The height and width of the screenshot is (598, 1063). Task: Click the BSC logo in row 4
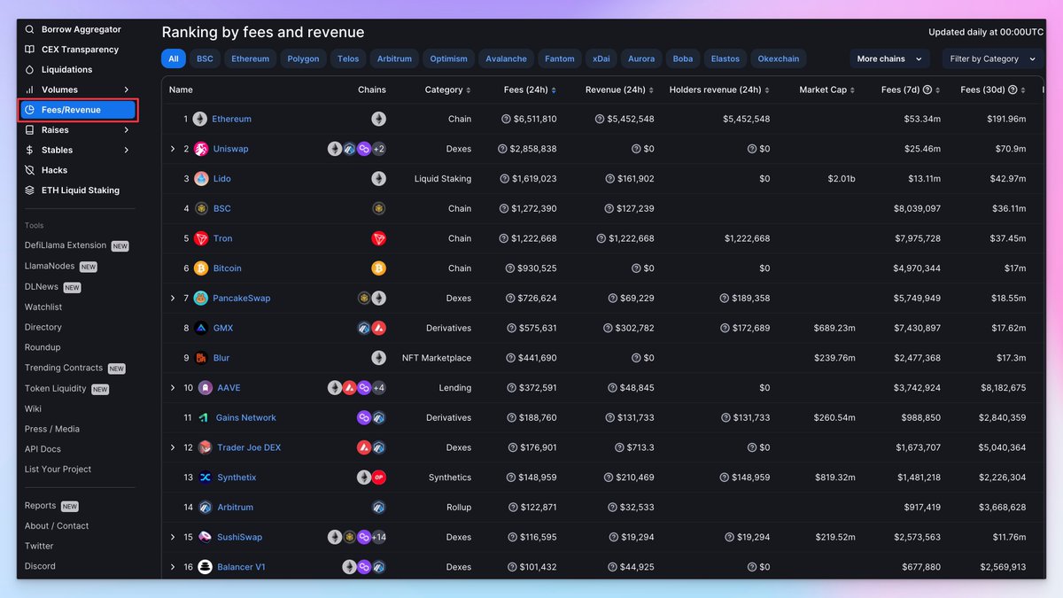click(201, 208)
